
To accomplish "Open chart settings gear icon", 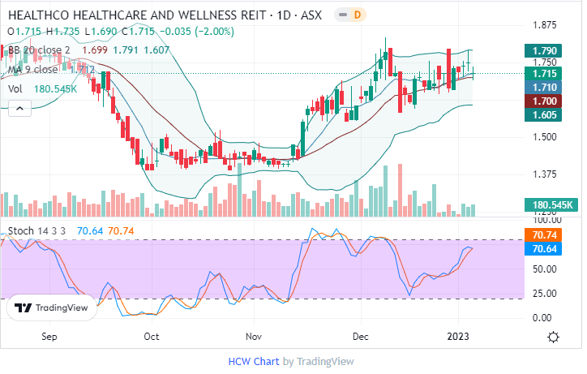I will click(x=553, y=337).
